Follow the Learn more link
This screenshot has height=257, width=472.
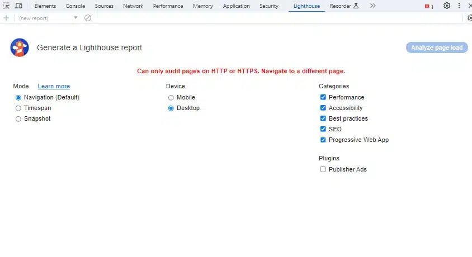[x=54, y=86]
